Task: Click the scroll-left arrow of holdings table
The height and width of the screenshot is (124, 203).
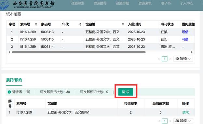Action: coord(9,52)
